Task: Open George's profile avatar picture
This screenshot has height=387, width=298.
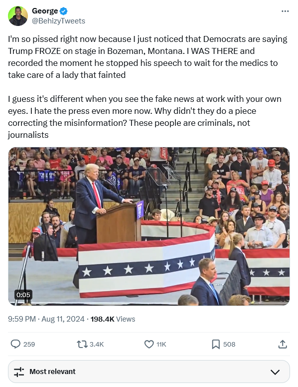Action: coord(18,16)
